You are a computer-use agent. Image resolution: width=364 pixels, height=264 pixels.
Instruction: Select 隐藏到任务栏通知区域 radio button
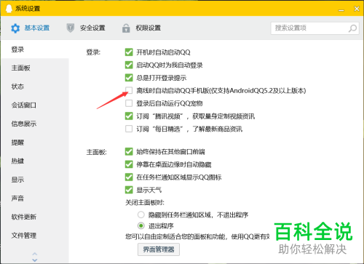(141, 215)
